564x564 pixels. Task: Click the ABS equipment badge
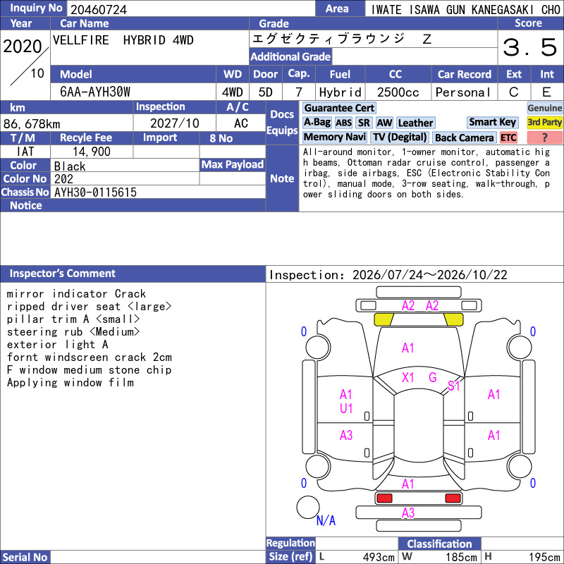click(x=343, y=123)
